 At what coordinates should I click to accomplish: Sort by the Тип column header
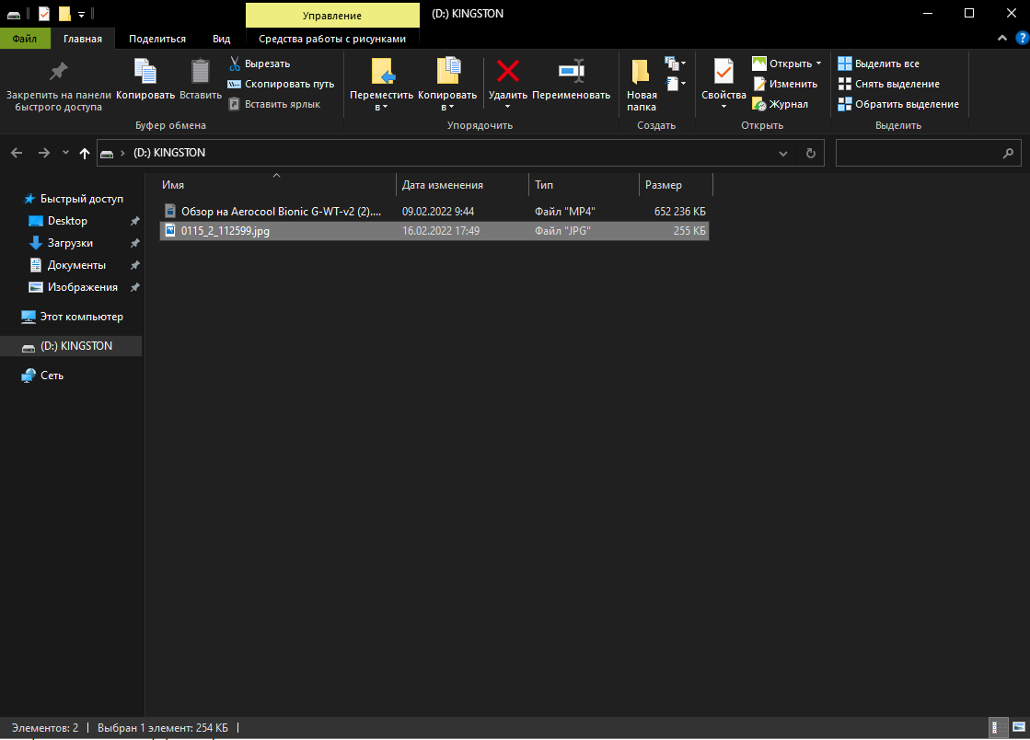584,184
